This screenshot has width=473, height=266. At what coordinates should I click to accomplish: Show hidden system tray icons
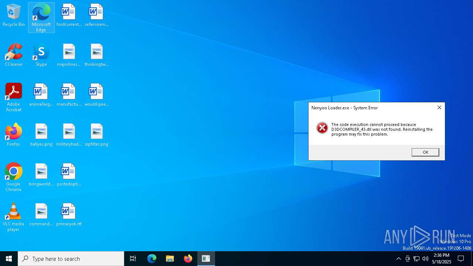coord(398,259)
